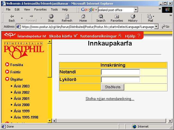
Task: Click the Forsíða arrow icon
Action: point(7,64)
